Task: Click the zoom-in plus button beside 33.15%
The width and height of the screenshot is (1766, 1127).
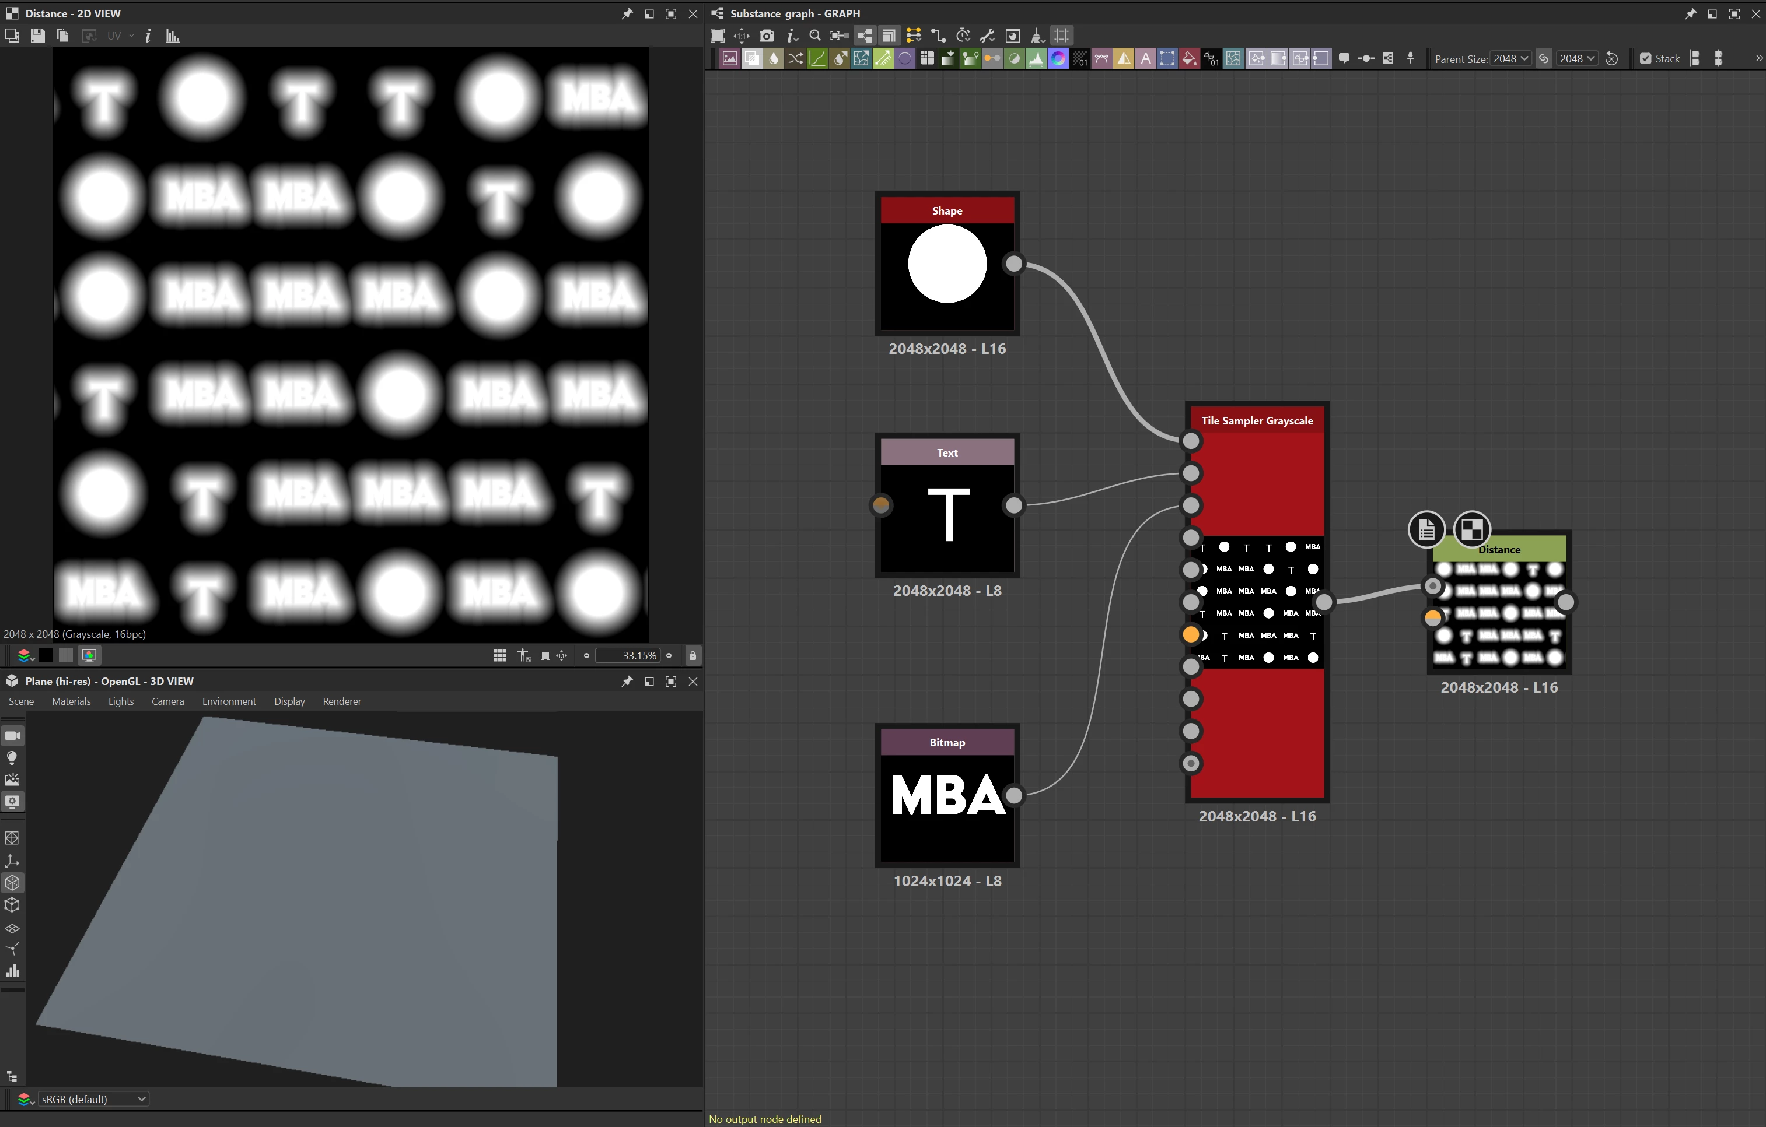Action: tap(669, 656)
